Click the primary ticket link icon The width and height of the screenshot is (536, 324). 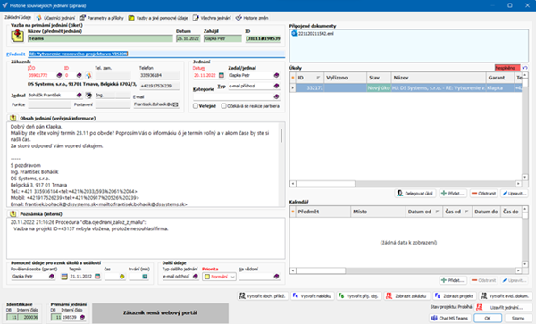click(x=18, y=36)
